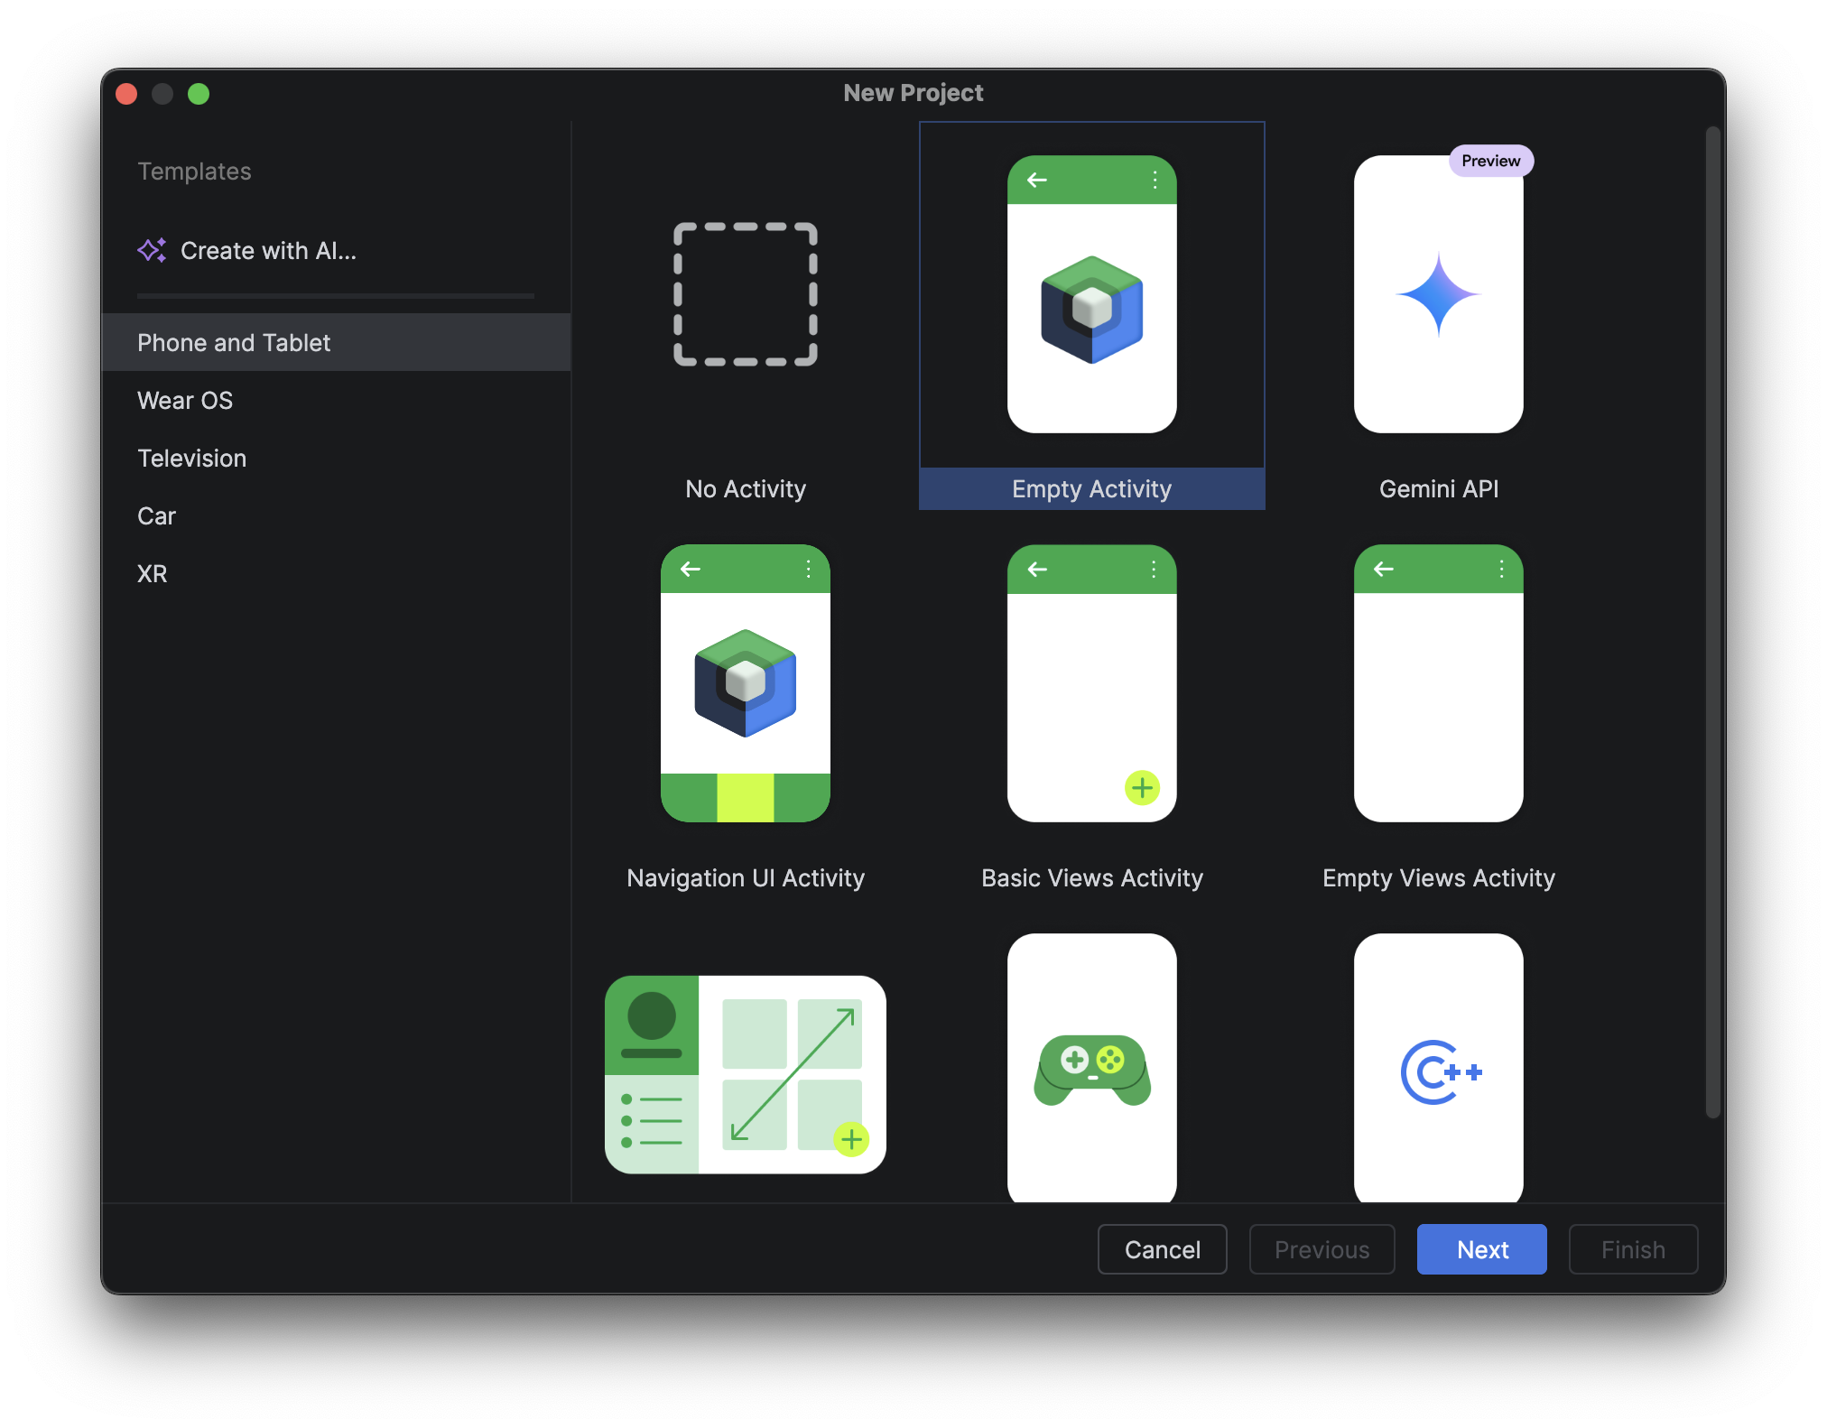Click the Empty Views Activity label
The height and width of the screenshot is (1428, 1827).
pos(1438,878)
